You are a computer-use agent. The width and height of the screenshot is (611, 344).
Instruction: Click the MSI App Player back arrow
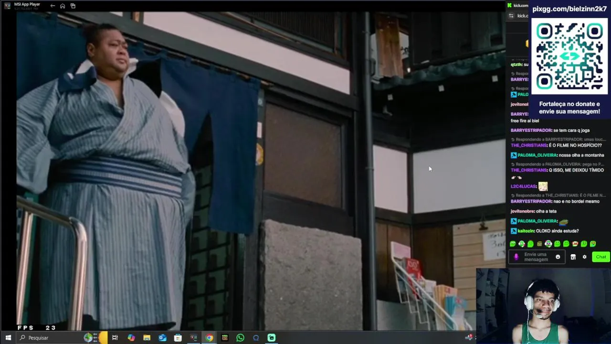click(53, 6)
